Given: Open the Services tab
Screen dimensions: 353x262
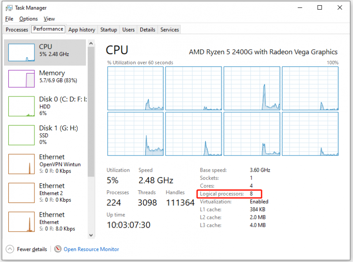Looking at the screenshot, I should pos(169,30).
